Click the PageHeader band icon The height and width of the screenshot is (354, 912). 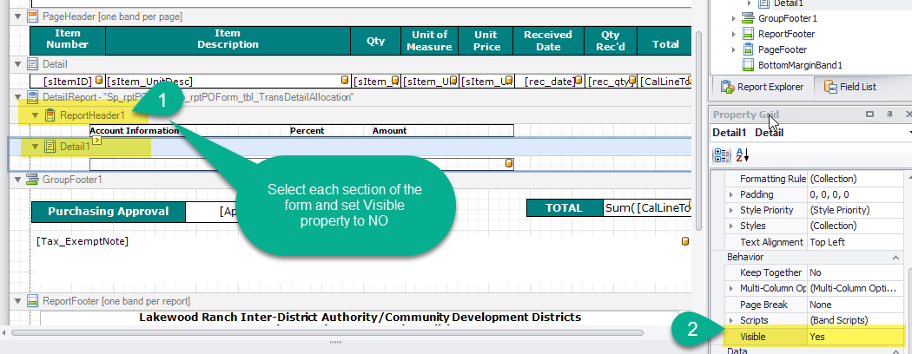point(33,16)
